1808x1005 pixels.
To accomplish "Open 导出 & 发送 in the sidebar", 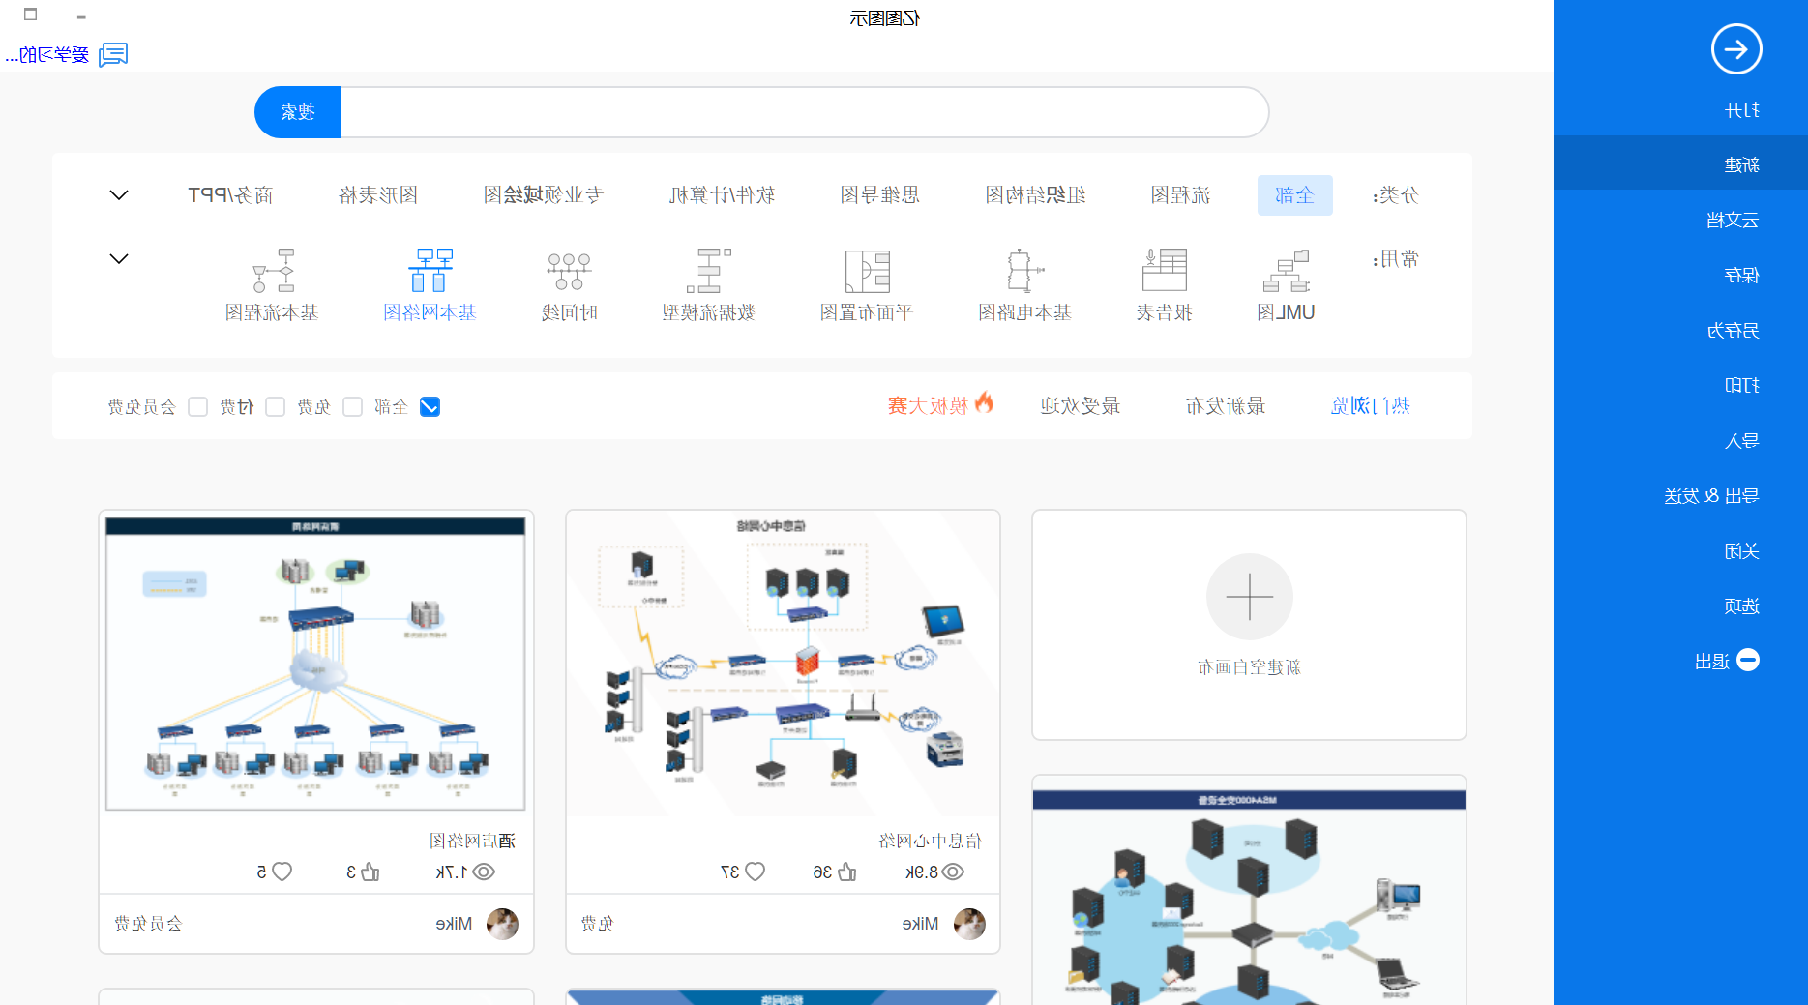I will pos(1680,496).
